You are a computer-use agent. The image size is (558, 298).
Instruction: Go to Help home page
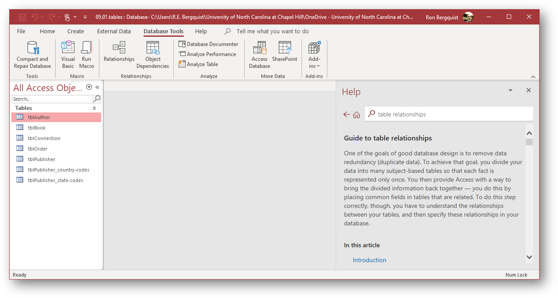tap(357, 115)
